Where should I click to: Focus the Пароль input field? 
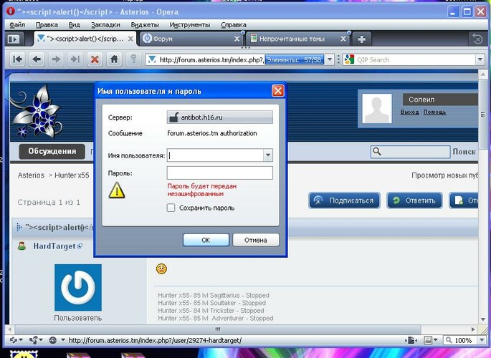coord(219,173)
